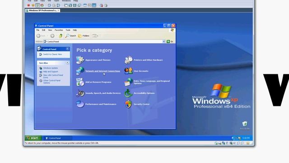Open the Printers and Other Hardware icon
Screen dimensions: 289x163
(x=128, y=60)
